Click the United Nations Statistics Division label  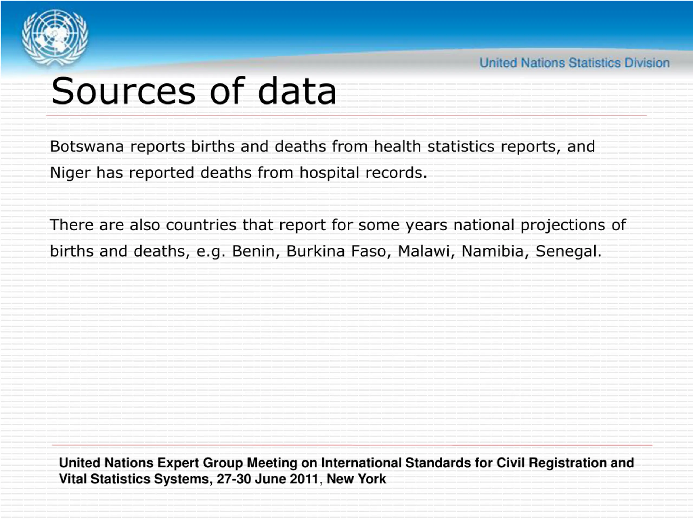pos(575,63)
